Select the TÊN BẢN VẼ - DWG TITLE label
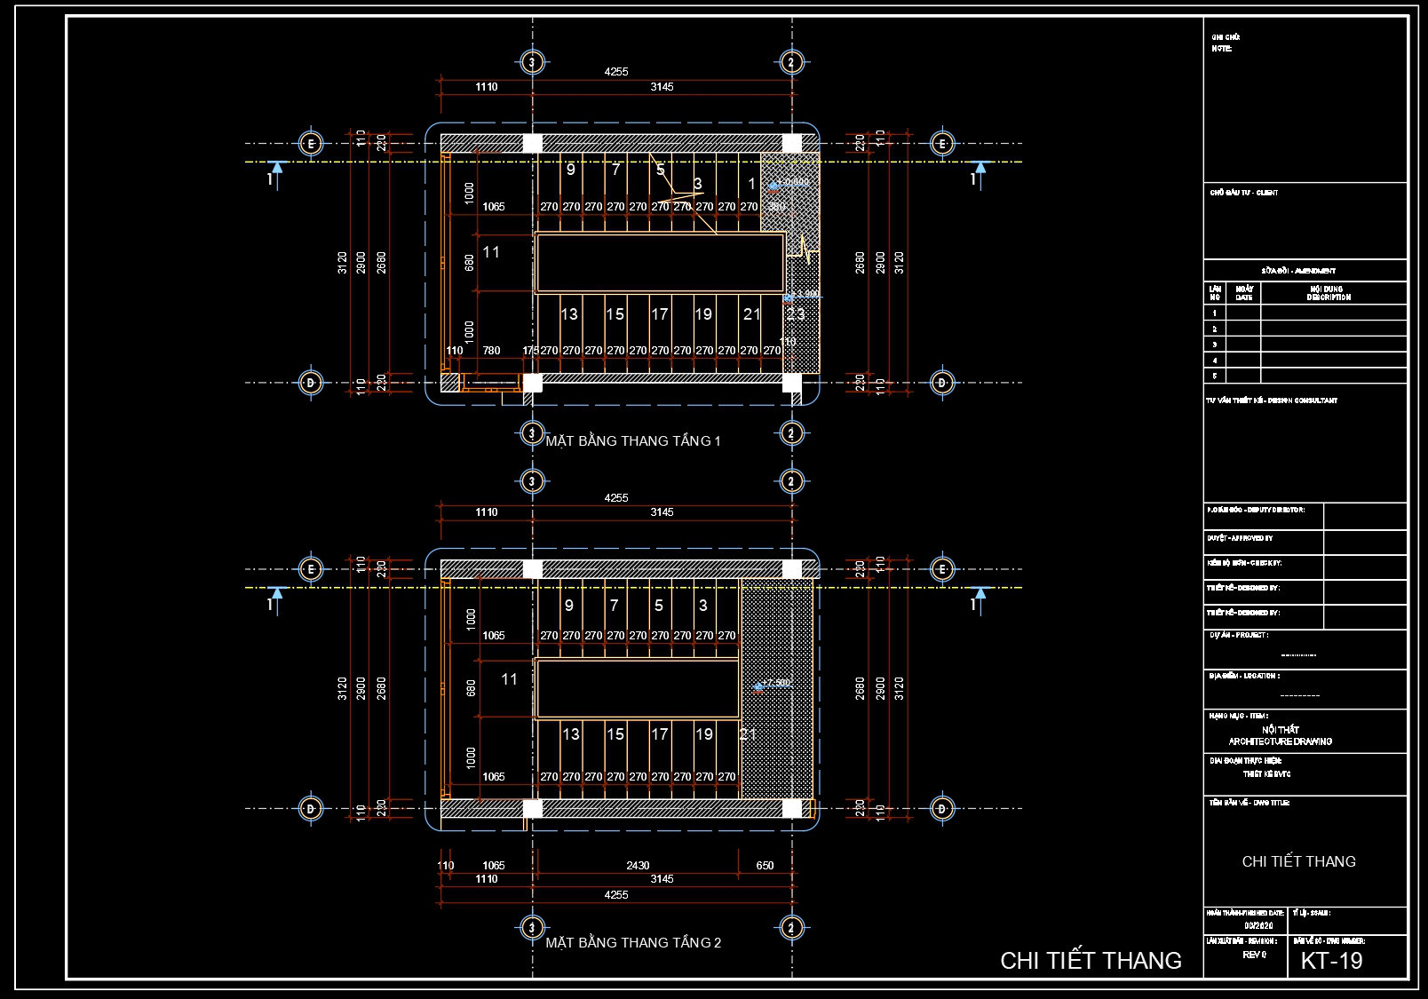This screenshot has width=1428, height=999. coord(1249,803)
